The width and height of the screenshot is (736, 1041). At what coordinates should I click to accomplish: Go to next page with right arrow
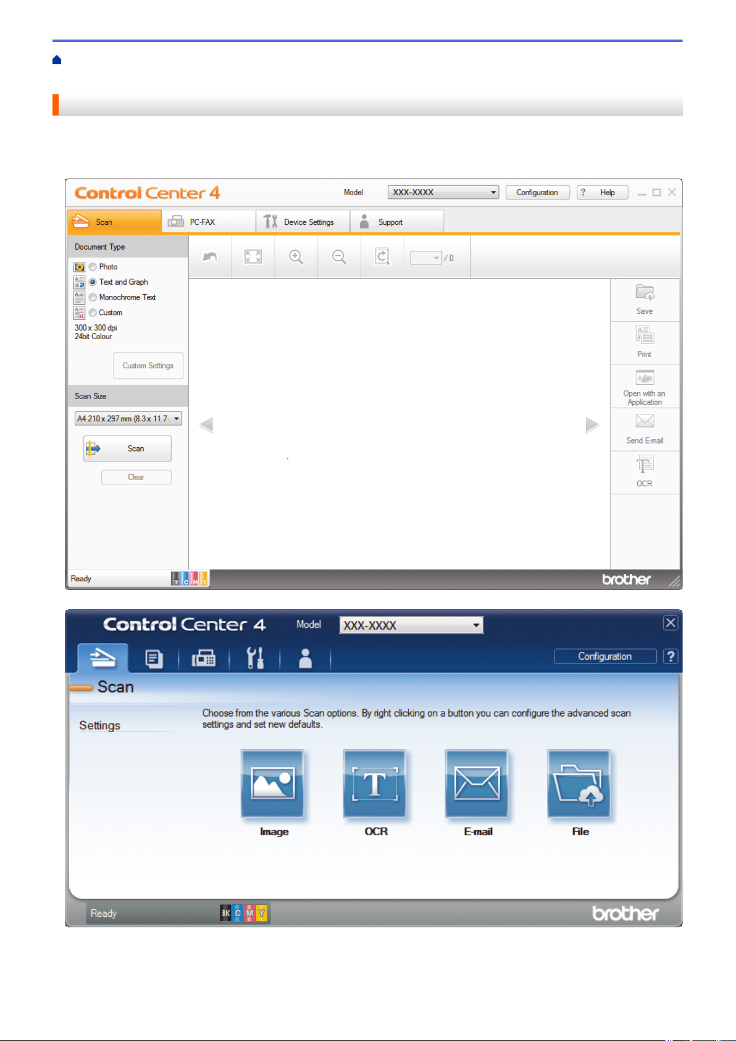592,424
